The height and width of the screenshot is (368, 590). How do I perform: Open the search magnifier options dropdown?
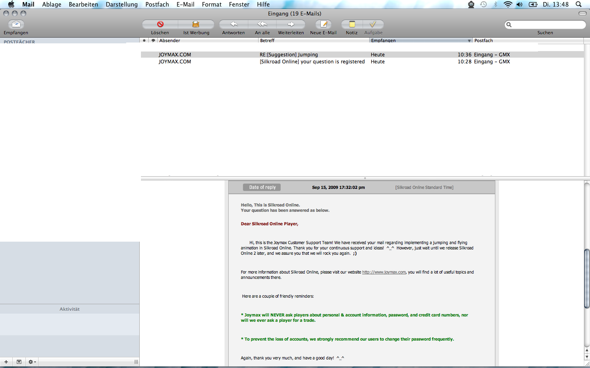509,25
